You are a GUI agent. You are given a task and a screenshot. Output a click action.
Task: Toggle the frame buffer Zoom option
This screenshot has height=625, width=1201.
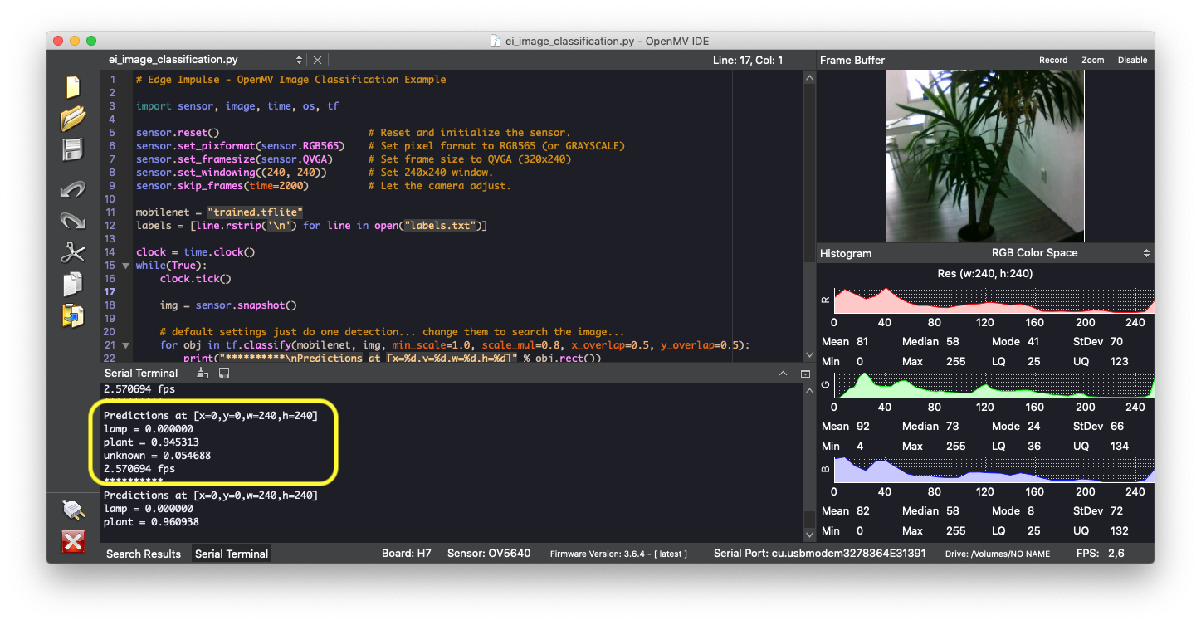(1092, 60)
